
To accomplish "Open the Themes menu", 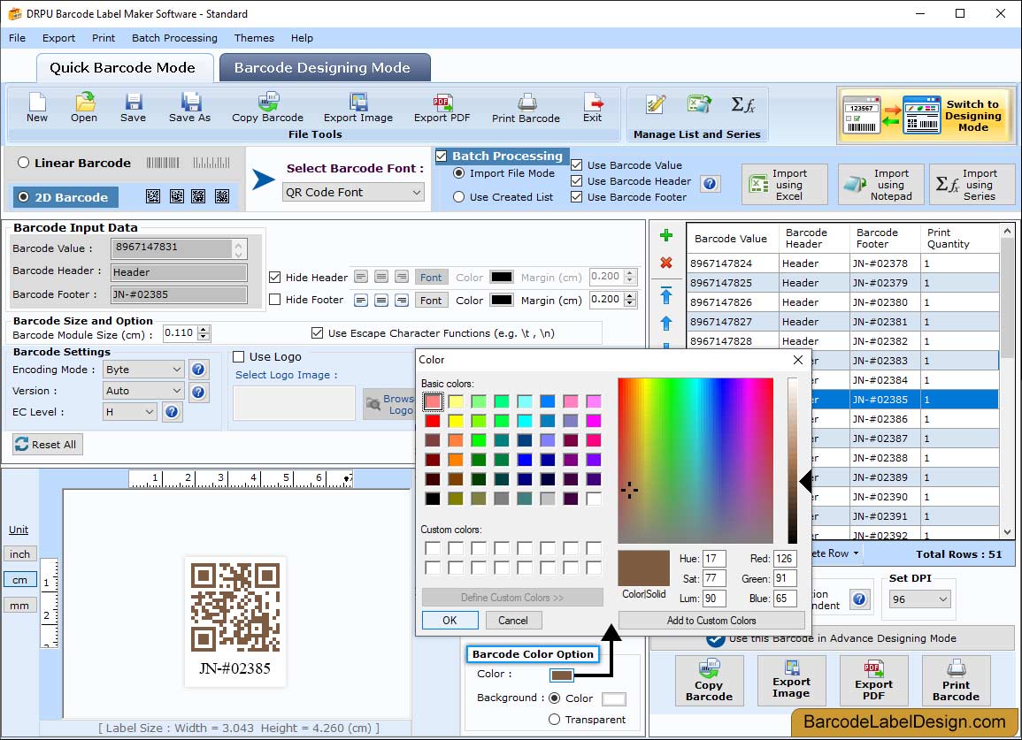I will pyautogui.click(x=254, y=38).
